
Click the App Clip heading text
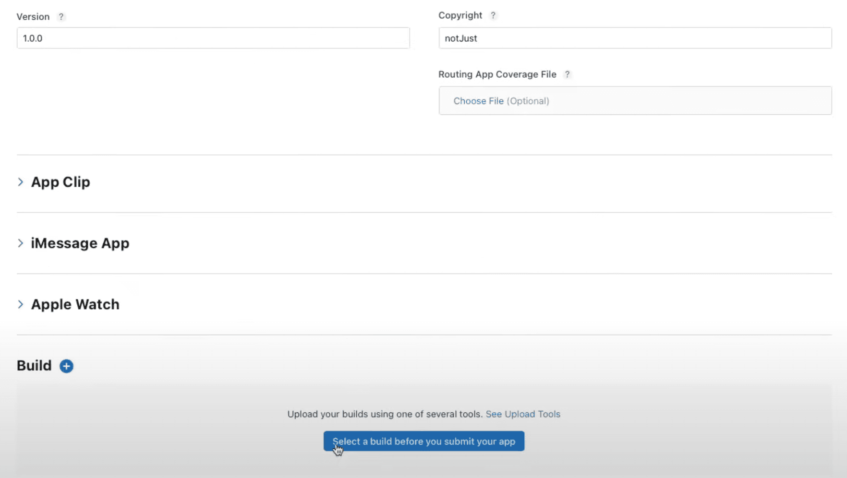(x=60, y=182)
